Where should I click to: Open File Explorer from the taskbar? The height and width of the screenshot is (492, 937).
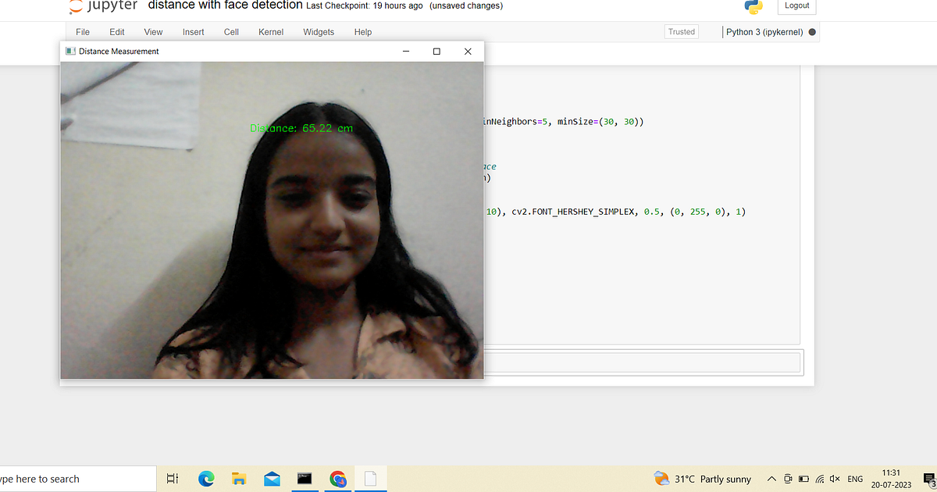click(239, 478)
